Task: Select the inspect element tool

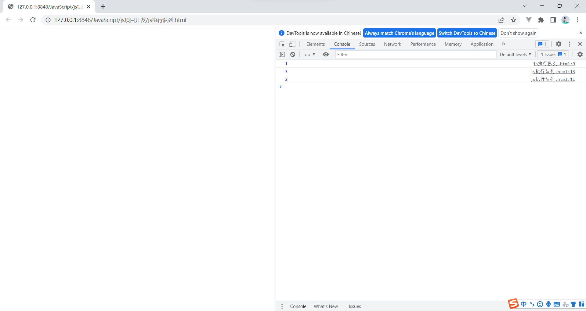Action: [282, 44]
